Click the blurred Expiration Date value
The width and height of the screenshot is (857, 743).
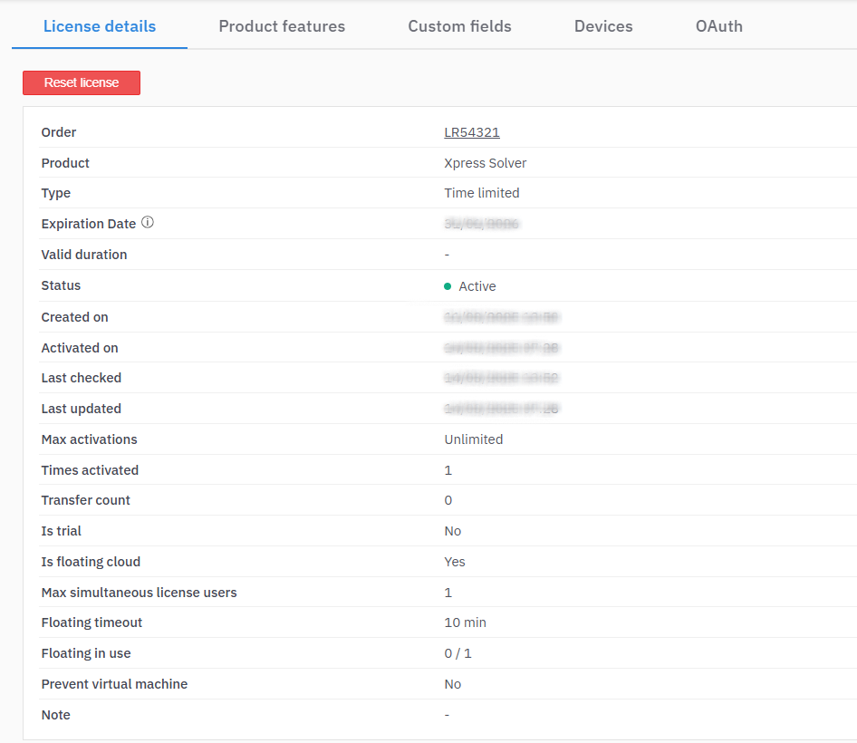(481, 224)
